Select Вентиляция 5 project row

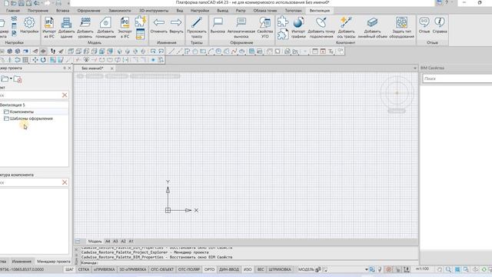34,105
